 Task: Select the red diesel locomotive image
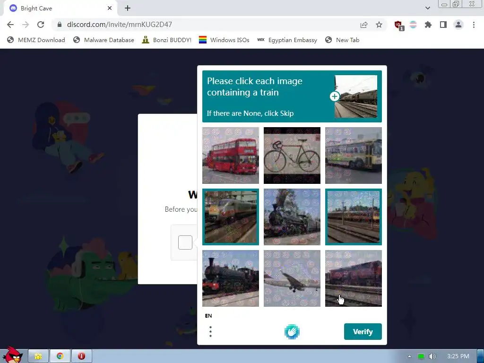(354, 278)
